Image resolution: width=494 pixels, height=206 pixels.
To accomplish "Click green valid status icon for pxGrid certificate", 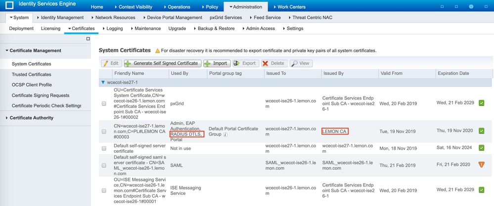I will coord(482,103).
